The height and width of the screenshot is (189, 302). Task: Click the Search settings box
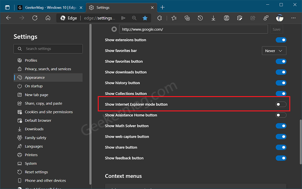click(48, 49)
